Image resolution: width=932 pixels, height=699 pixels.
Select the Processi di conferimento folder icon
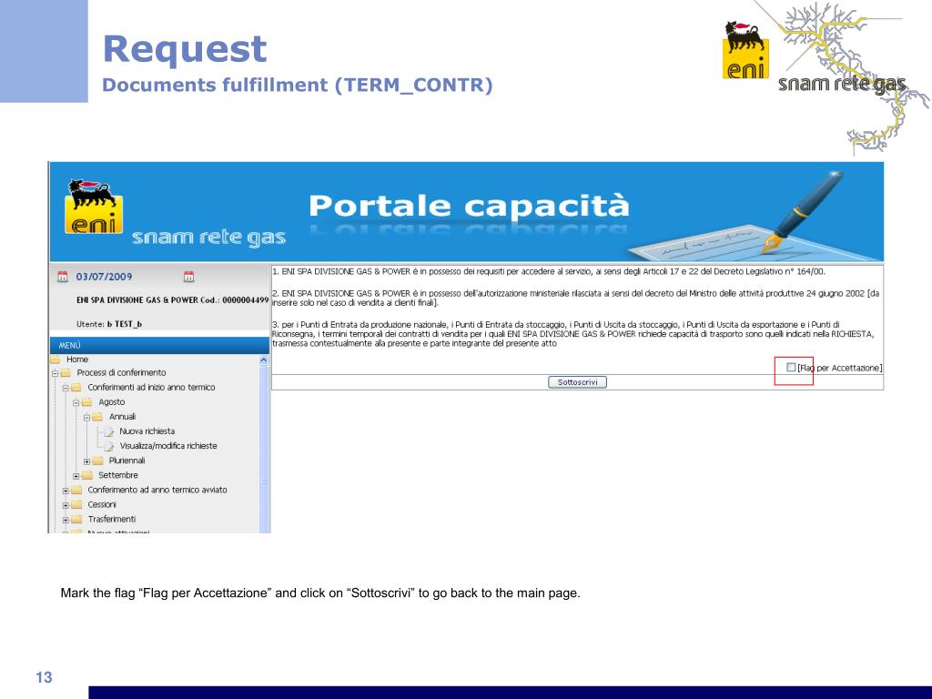66,372
